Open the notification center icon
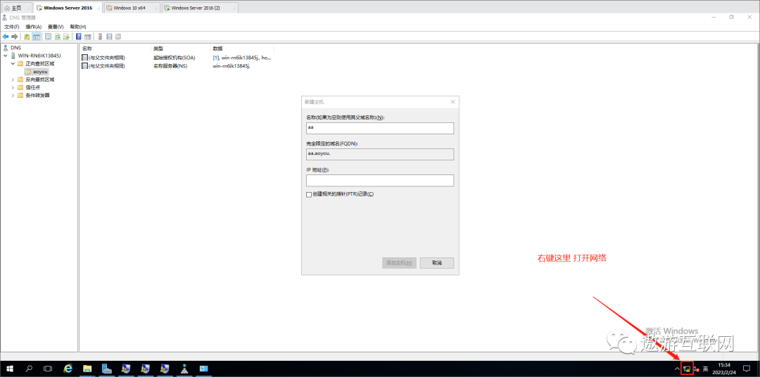The height and width of the screenshot is (377, 760). pyautogui.click(x=746, y=369)
